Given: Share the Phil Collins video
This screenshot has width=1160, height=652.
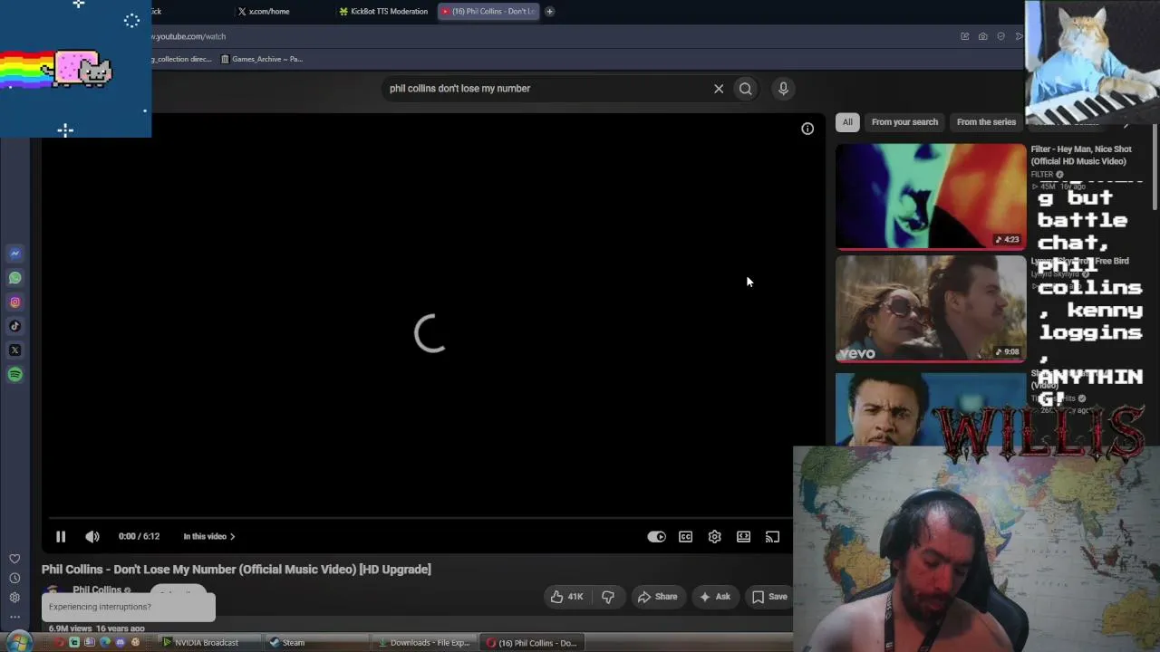Looking at the screenshot, I should [x=657, y=597].
